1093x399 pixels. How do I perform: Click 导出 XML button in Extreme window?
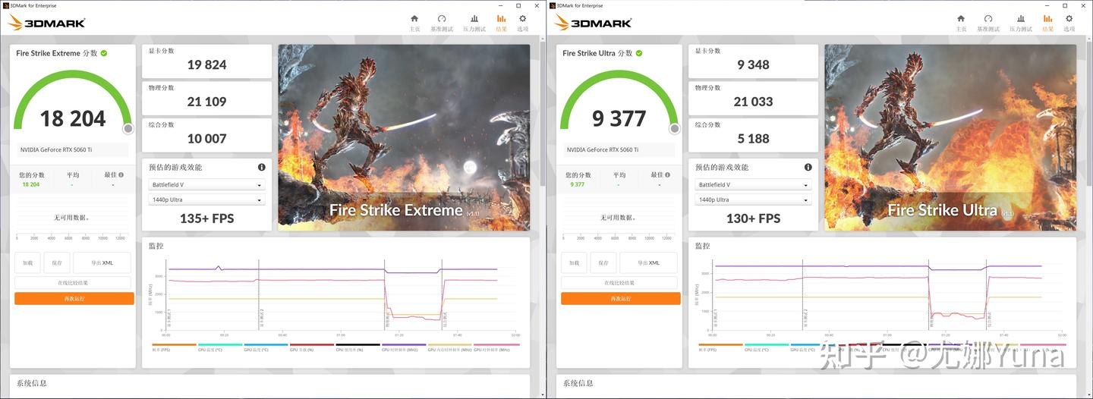pos(102,263)
